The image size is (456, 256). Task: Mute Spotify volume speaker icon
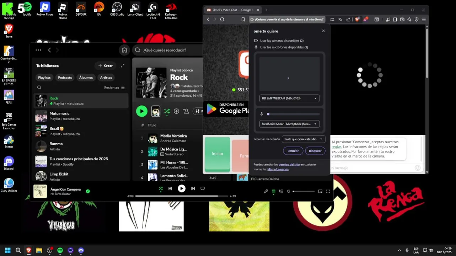(289, 191)
